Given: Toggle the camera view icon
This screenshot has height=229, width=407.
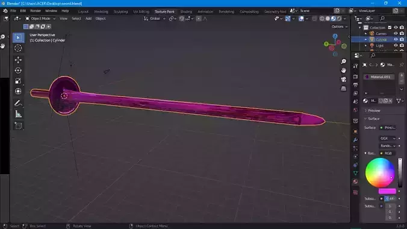Looking at the screenshot, I should [343, 80].
